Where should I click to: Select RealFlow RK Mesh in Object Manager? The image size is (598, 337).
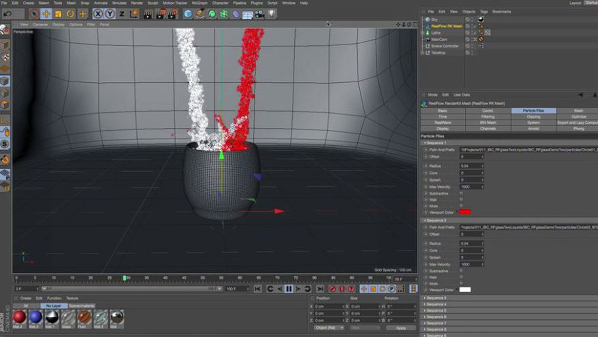(447, 26)
